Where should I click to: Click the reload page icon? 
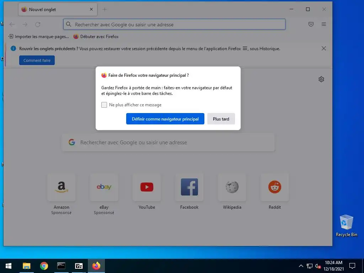tap(38, 24)
